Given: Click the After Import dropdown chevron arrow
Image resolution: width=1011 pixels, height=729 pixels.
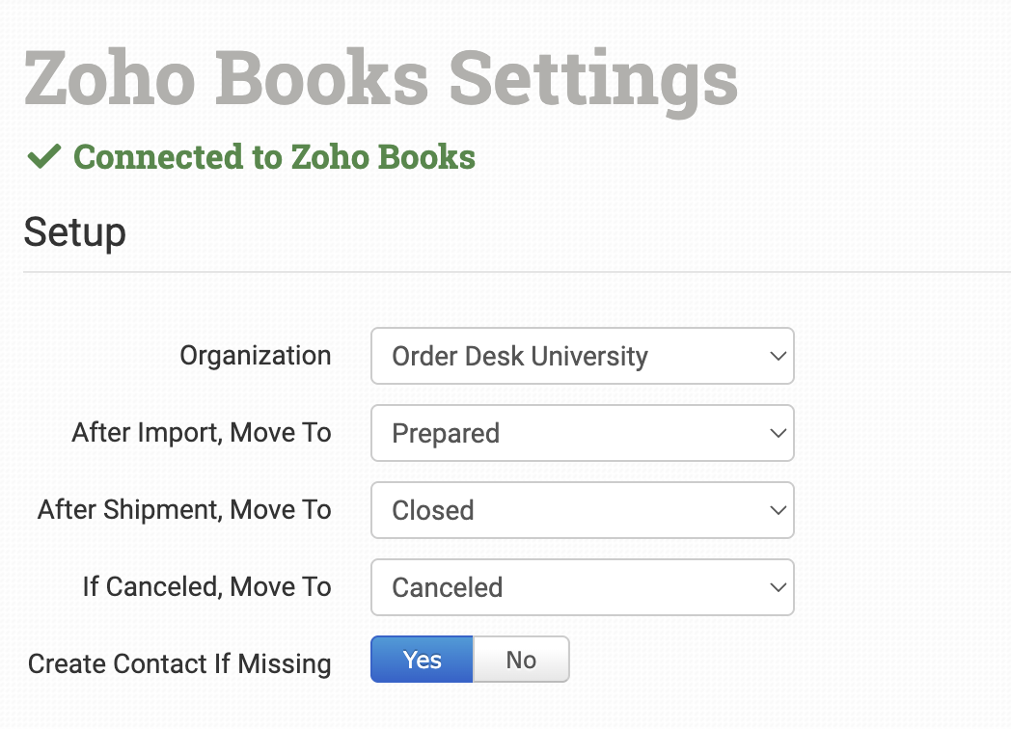Looking at the screenshot, I should [779, 433].
